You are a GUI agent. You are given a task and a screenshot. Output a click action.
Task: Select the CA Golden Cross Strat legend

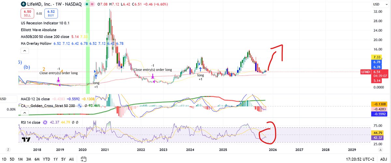pos(48,105)
